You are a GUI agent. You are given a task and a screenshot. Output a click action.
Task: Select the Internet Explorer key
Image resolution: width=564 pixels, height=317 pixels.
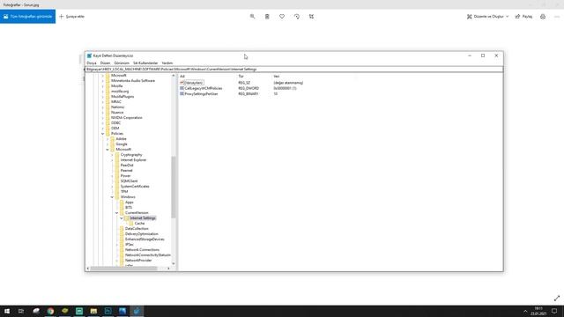(133, 160)
